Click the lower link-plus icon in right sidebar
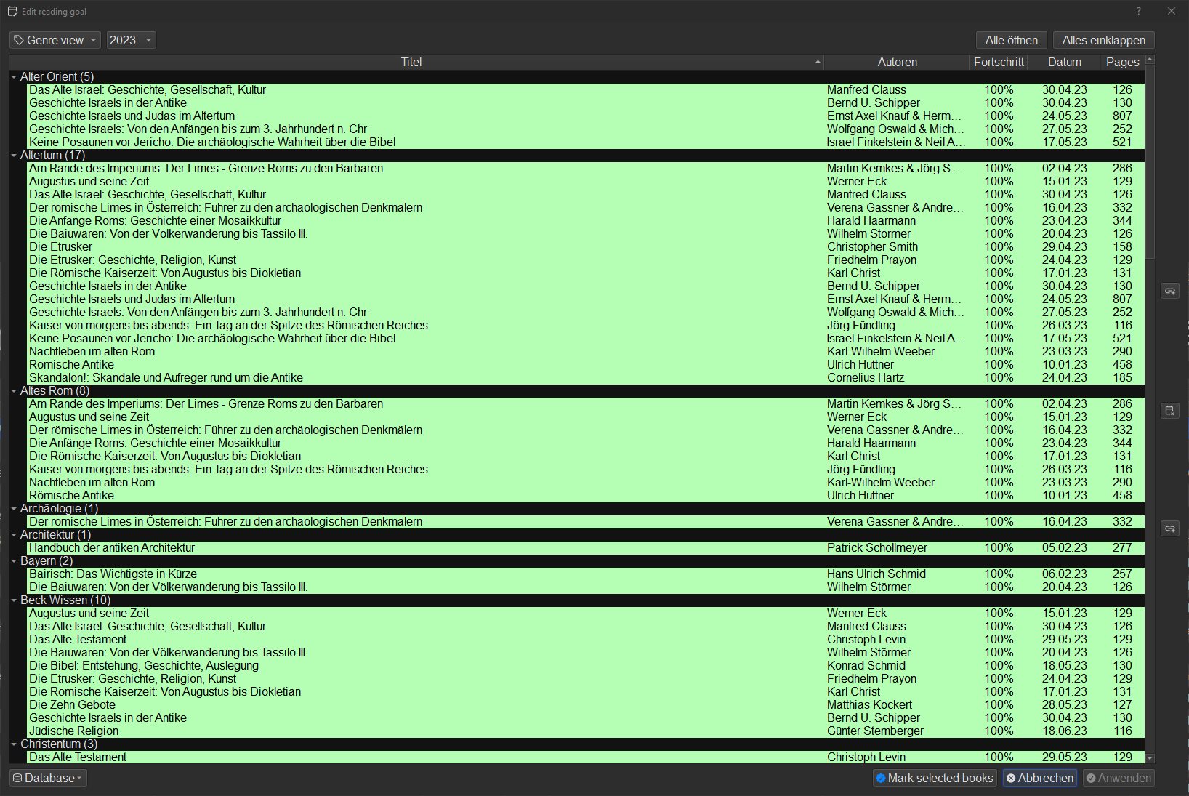Viewport: 1189px width, 796px height. point(1169,528)
